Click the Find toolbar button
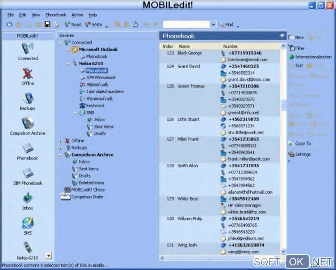Viewport: 336px width, 270px height. tap(226, 24)
